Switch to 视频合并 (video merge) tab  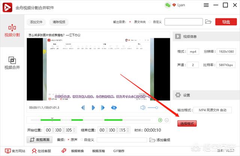(12, 63)
